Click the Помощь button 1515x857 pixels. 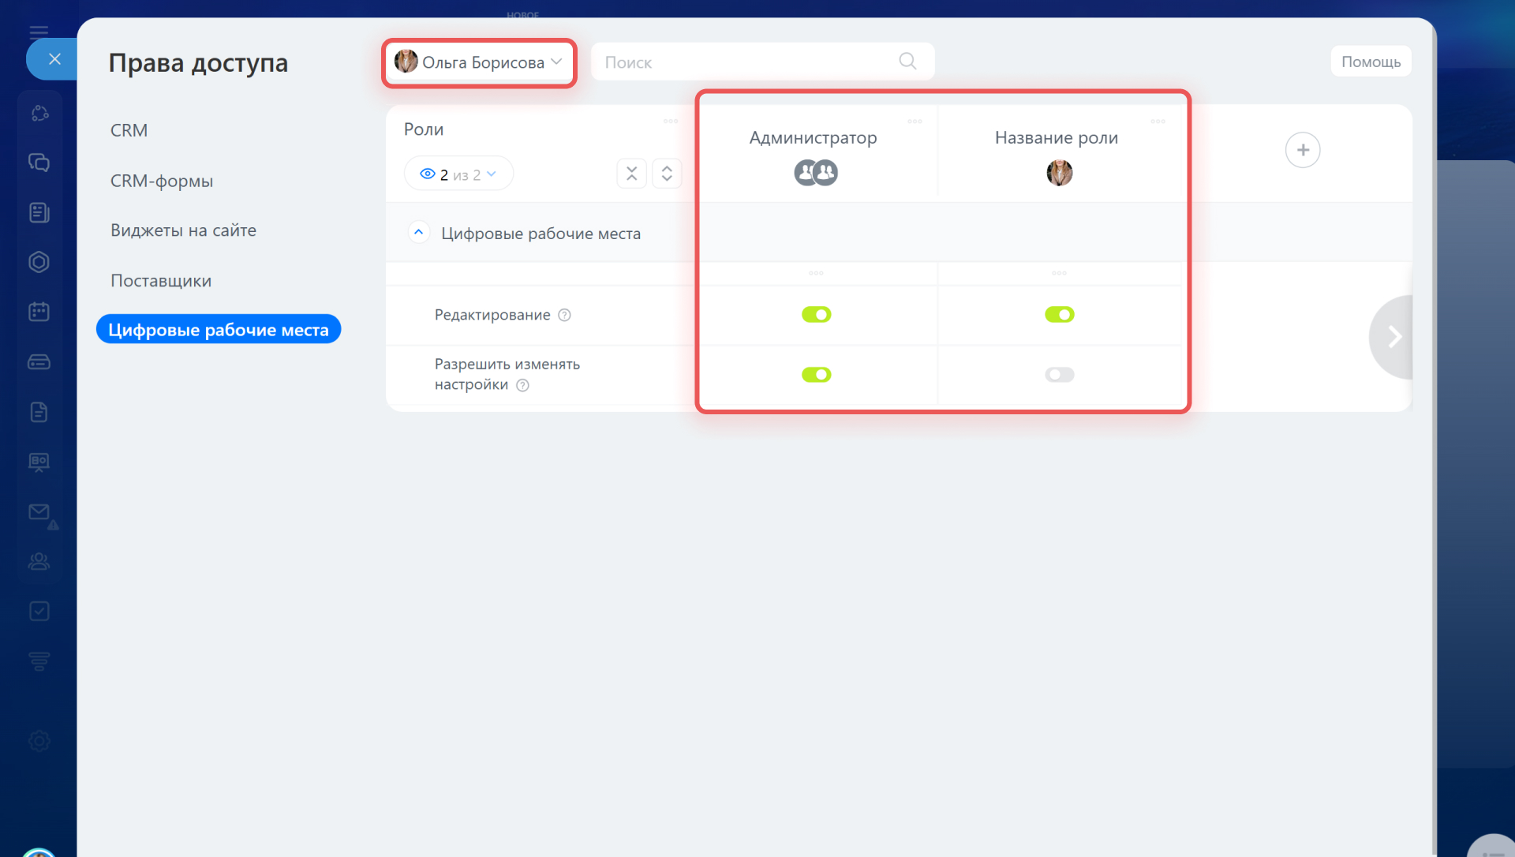(1371, 62)
